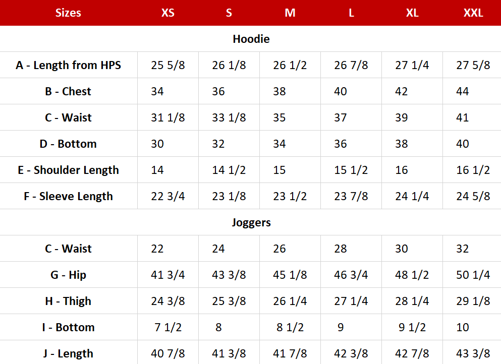Image resolution: width=501 pixels, height=364 pixels.
Task: Click the 45 1/8 hip value
Action: click(290, 275)
